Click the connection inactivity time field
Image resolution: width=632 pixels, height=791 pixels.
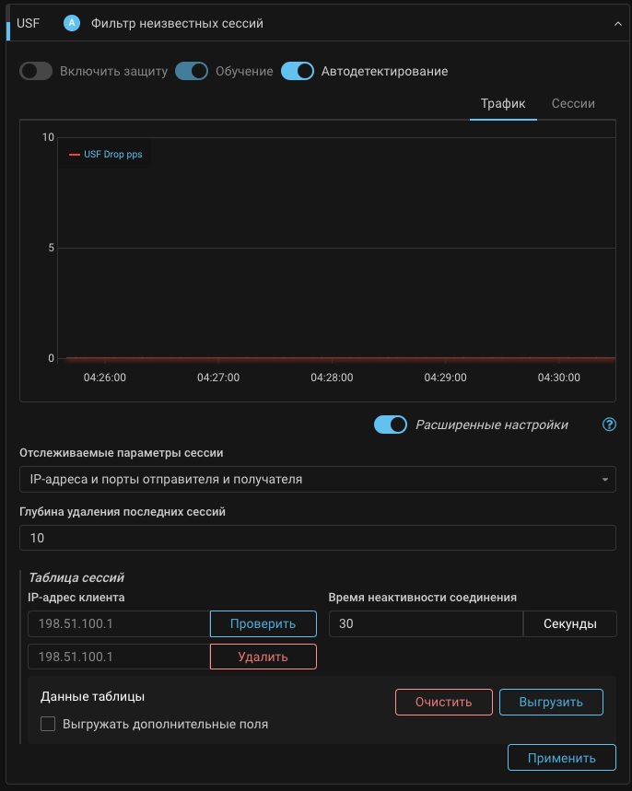pos(425,623)
